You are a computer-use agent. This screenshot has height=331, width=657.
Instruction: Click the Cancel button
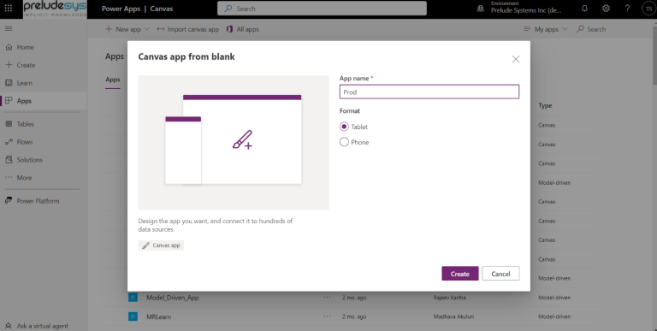pyautogui.click(x=500, y=274)
